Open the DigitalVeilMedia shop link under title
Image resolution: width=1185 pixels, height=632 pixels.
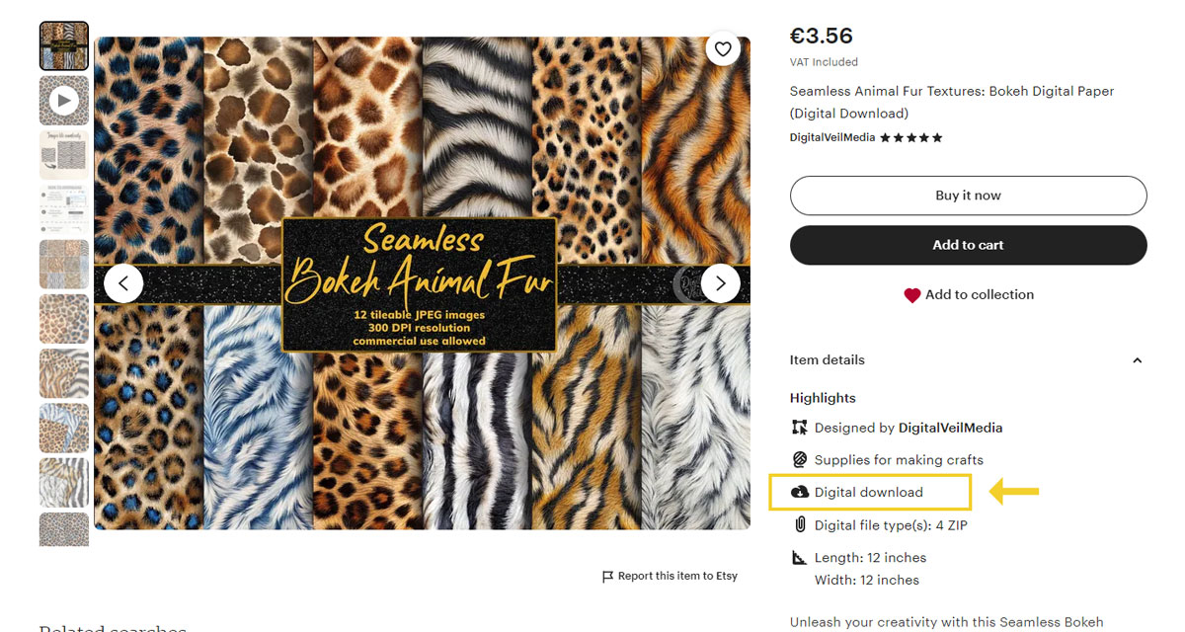[831, 137]
